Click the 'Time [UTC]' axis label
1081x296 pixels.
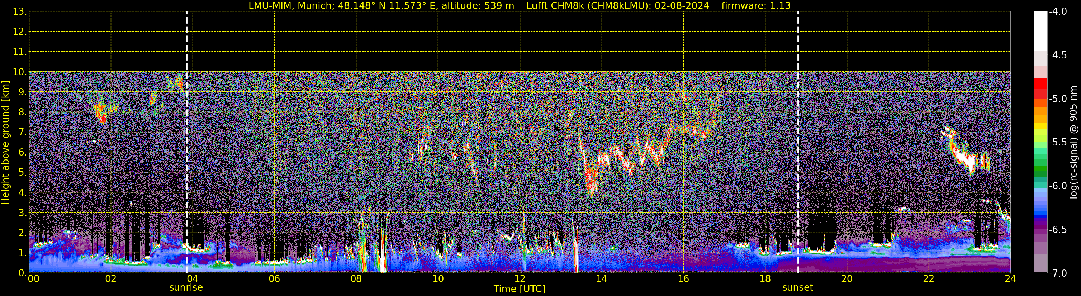click(520, 289)
